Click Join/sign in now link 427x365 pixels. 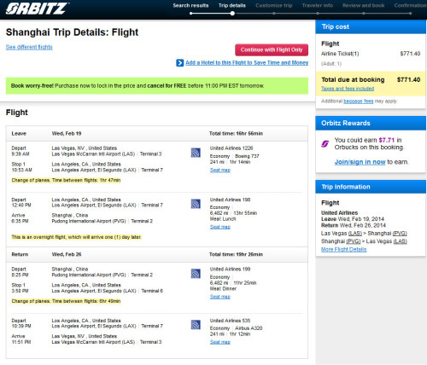tap(360, 162)
